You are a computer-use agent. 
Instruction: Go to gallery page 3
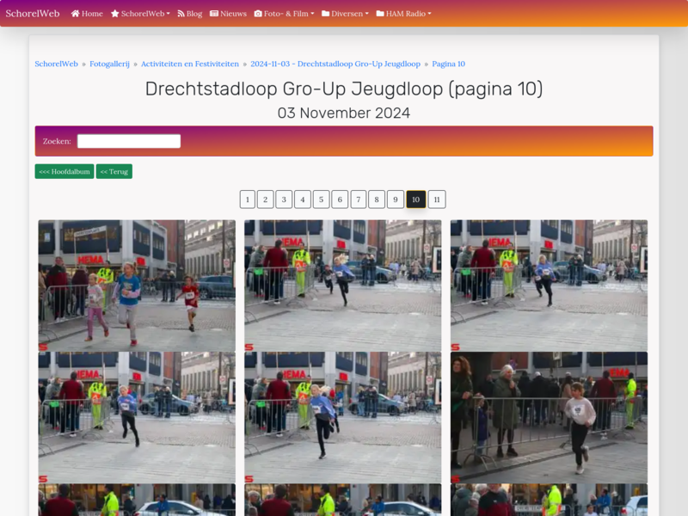(x=284, y=200)
